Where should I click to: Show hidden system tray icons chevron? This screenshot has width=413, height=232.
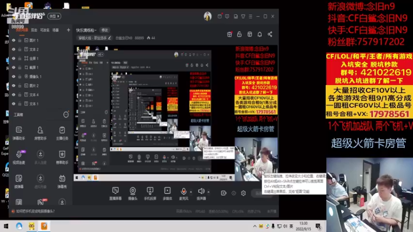tap(255, 226)
